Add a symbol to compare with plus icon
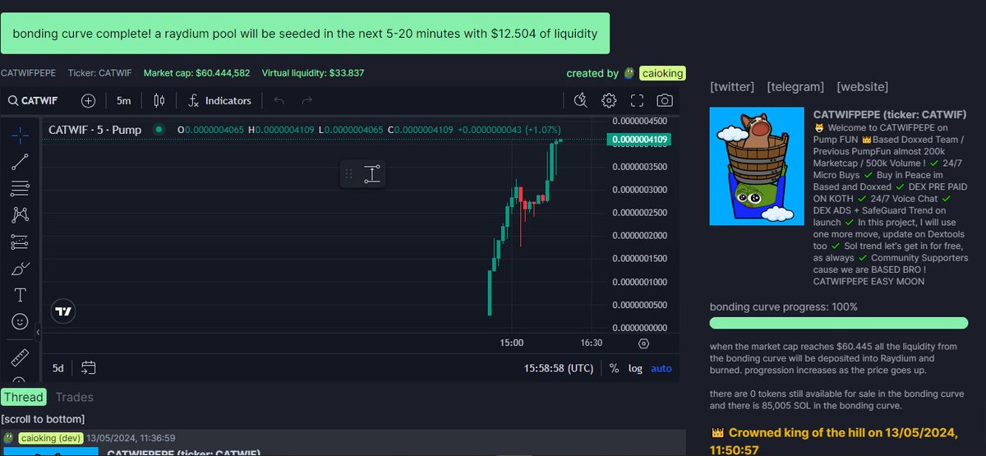986x456 pixels. pyautogui.click(x=89, y=100)
